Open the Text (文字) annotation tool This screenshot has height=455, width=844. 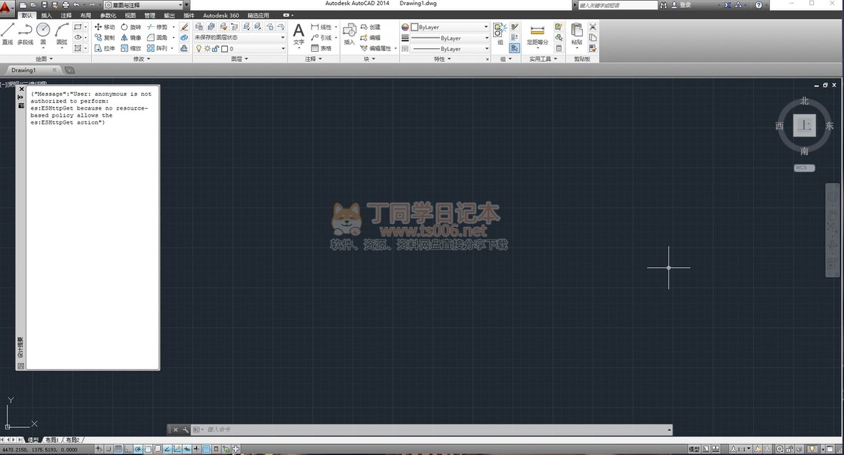click(x=299, y=34)
